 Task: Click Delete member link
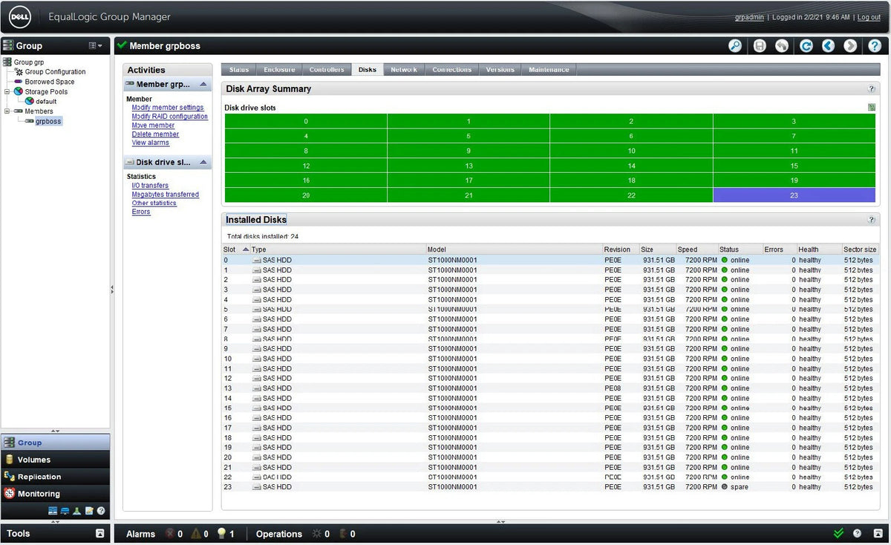click(155, 134)
